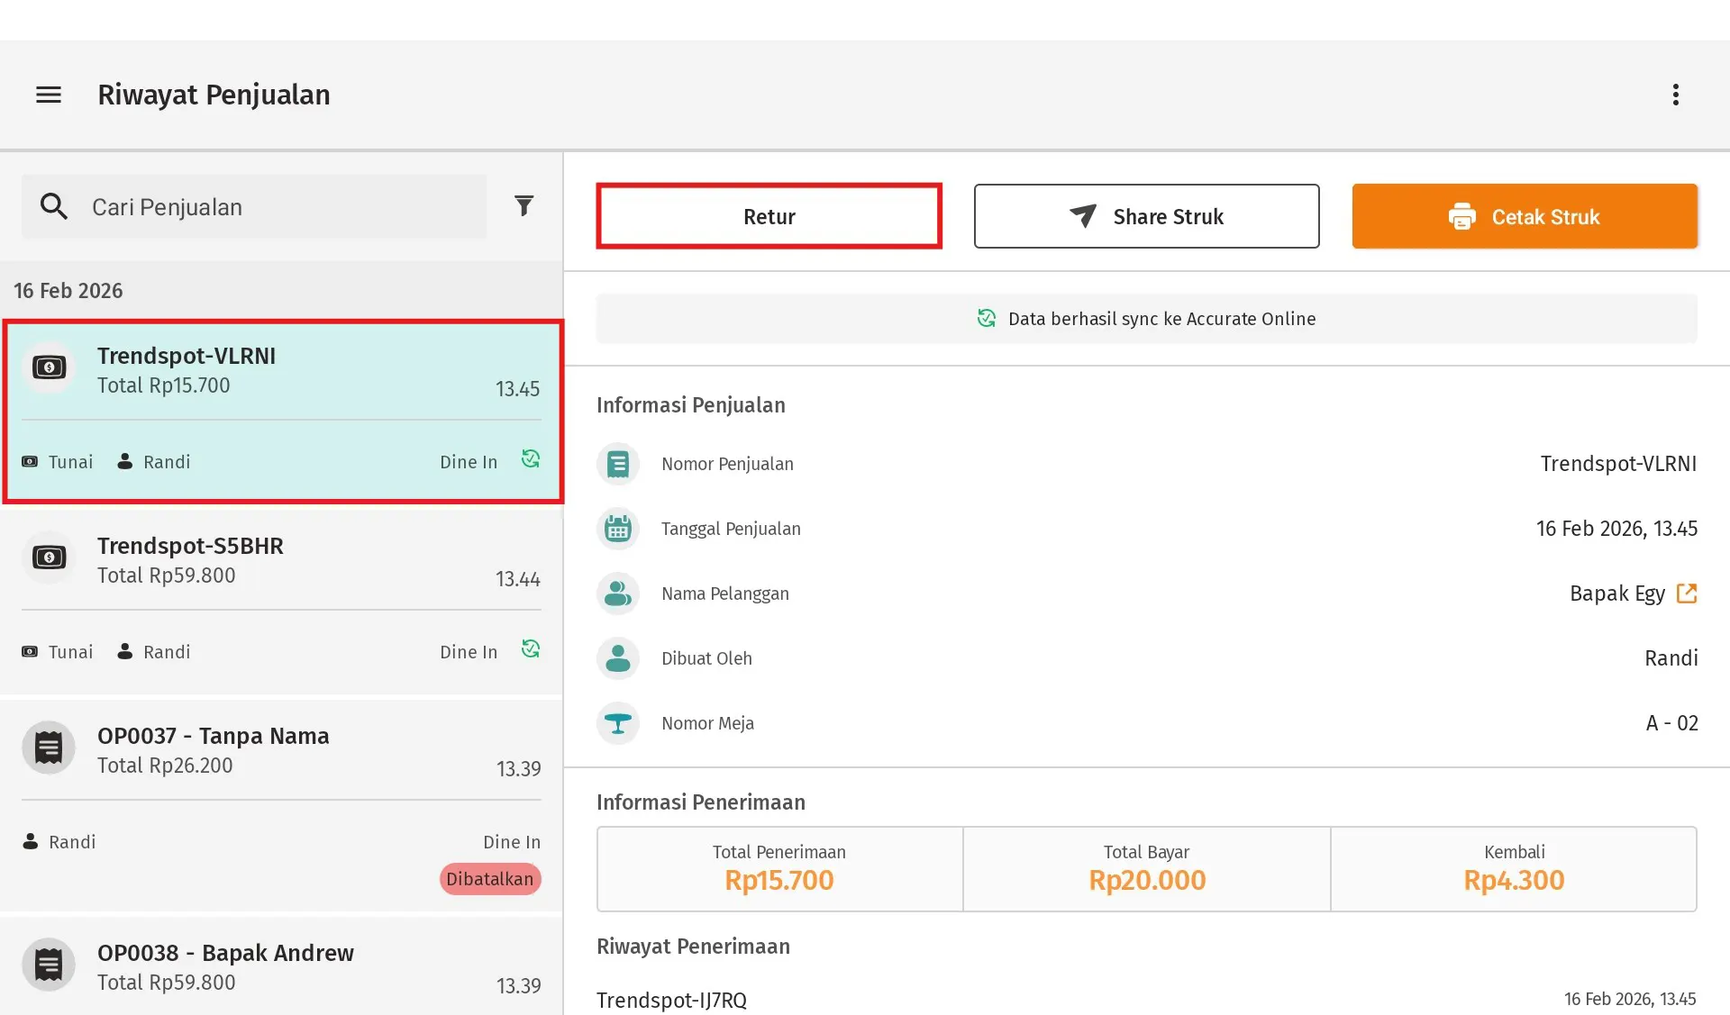Click the receipt icon for OP0037 order
Screen dimensions: 1730x1015
(49, 748)
